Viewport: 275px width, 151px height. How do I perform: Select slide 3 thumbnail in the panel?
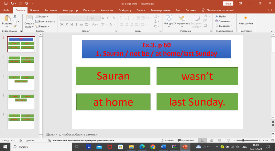click(21, 82)
